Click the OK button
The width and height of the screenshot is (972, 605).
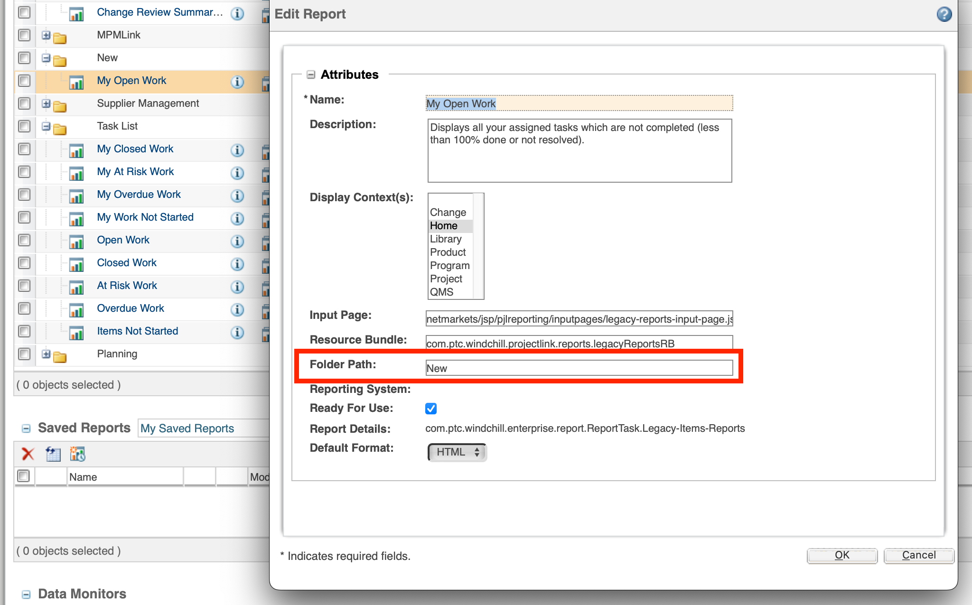pos(841,555)
